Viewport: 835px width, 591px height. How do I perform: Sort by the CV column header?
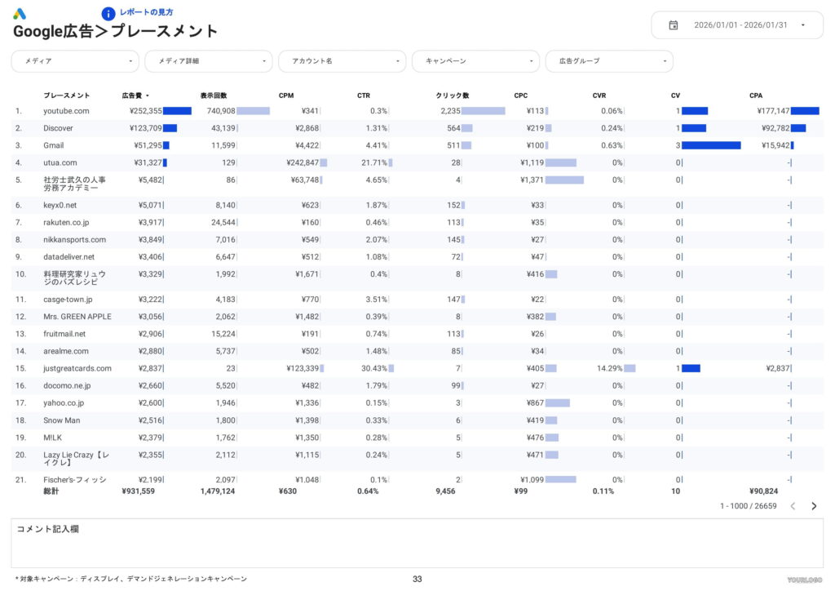click(x=675, y=96)
